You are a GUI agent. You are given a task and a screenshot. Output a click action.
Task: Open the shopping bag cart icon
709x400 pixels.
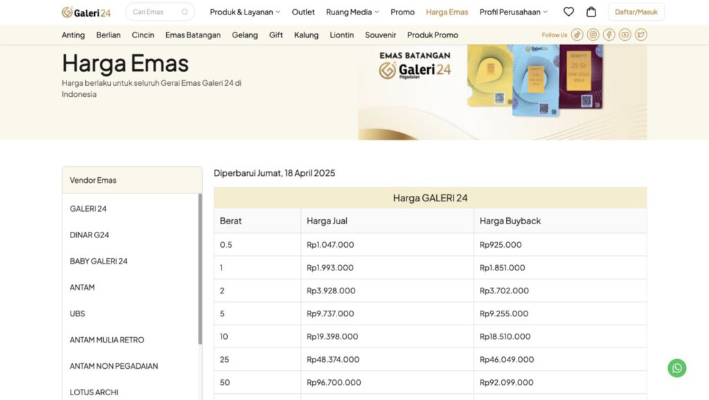(x=591, y=12)
